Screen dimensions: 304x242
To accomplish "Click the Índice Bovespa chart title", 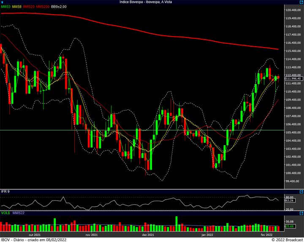I will coord(146,2).
